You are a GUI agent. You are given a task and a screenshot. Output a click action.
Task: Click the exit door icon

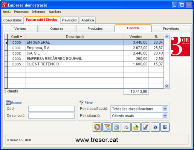pos(165,127)
